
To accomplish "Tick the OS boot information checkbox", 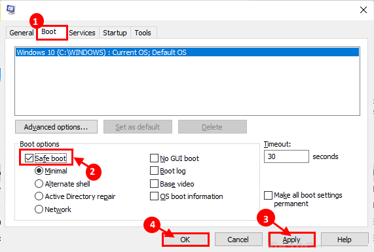I will click(154, 196).
